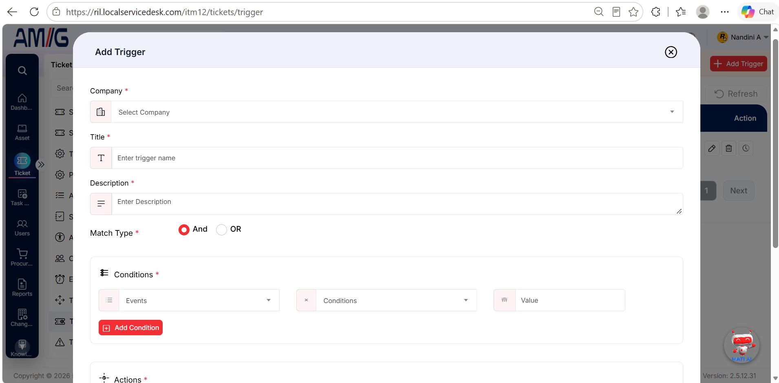Open the Select Company dropdown
Image resolution: width=779 pixels, height=383 pixels.
pos(386,112)
